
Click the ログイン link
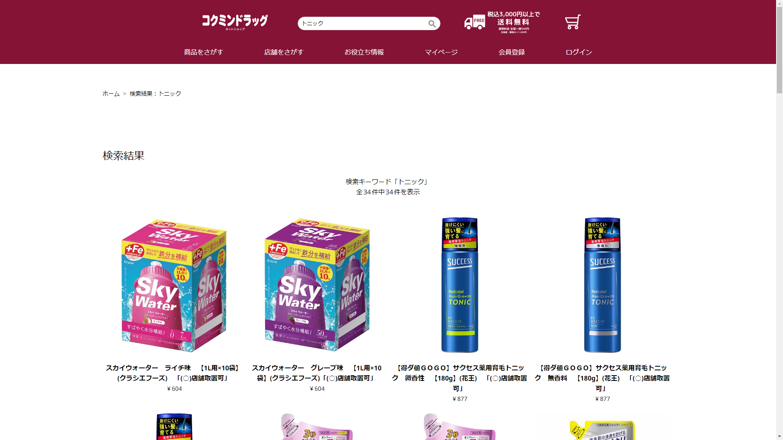tap(579, 52)
